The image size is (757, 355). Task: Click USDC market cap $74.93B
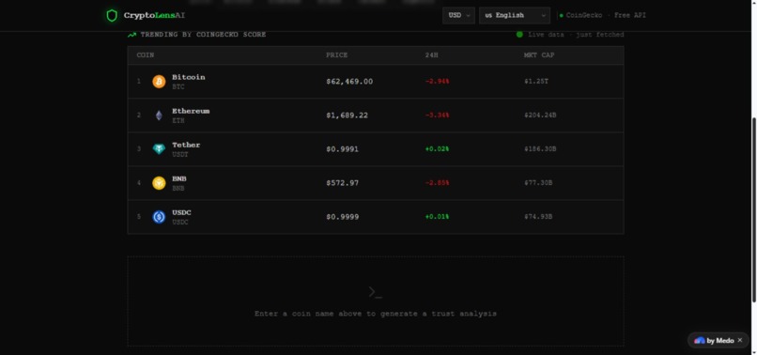point(538,217)
